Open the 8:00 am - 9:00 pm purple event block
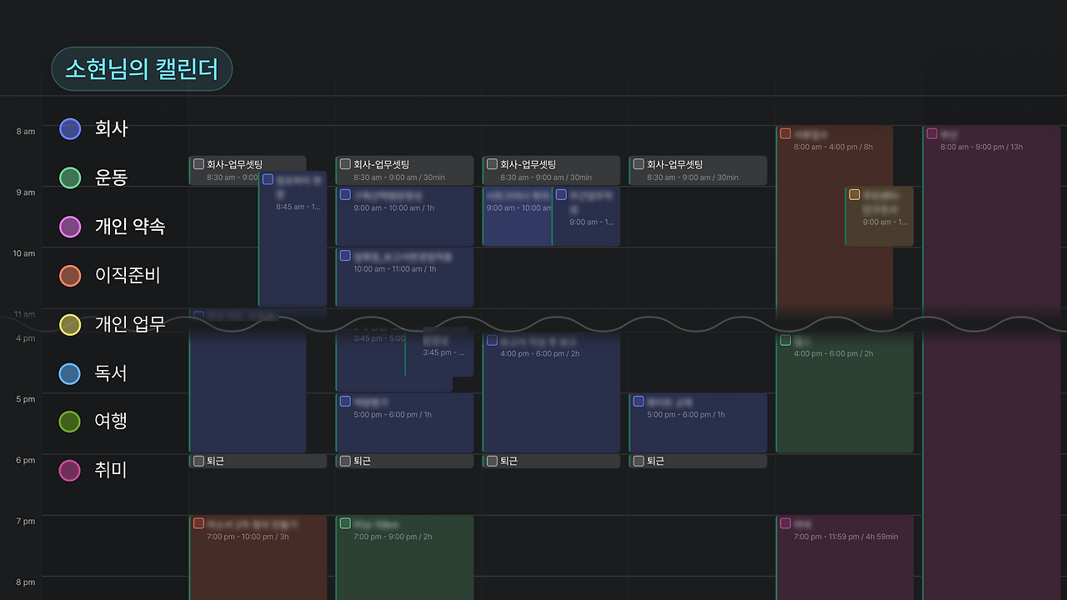This screenshot has width=1067, height=600. coord(991,362)
